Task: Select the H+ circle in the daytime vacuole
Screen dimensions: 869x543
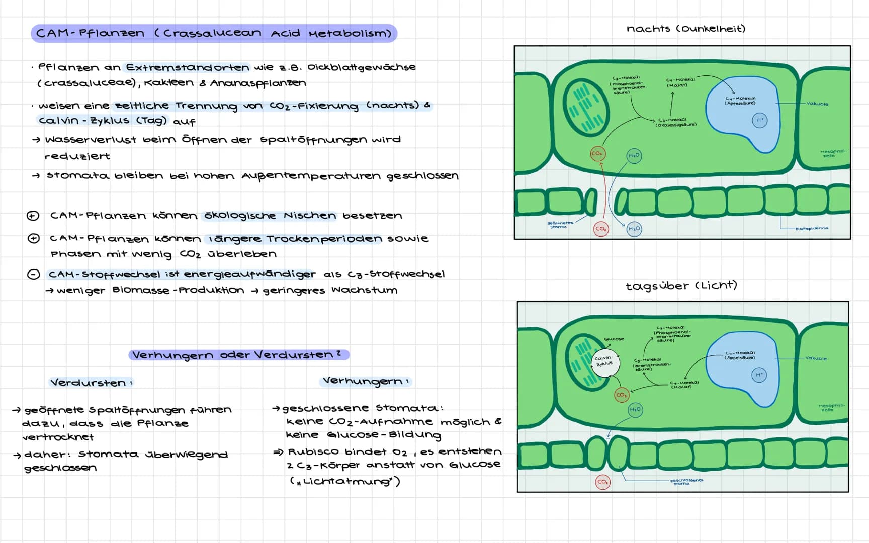Action: pos(759,375)
